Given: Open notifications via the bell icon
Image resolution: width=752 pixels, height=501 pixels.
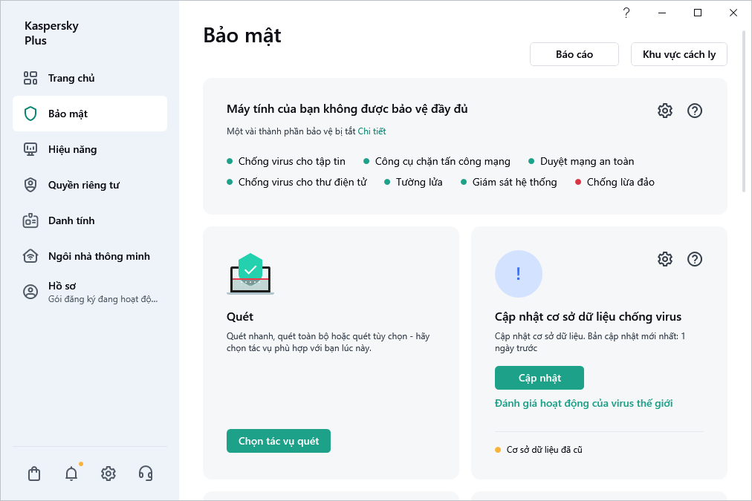Looking at the screenshot, I should tap(71, 473).
